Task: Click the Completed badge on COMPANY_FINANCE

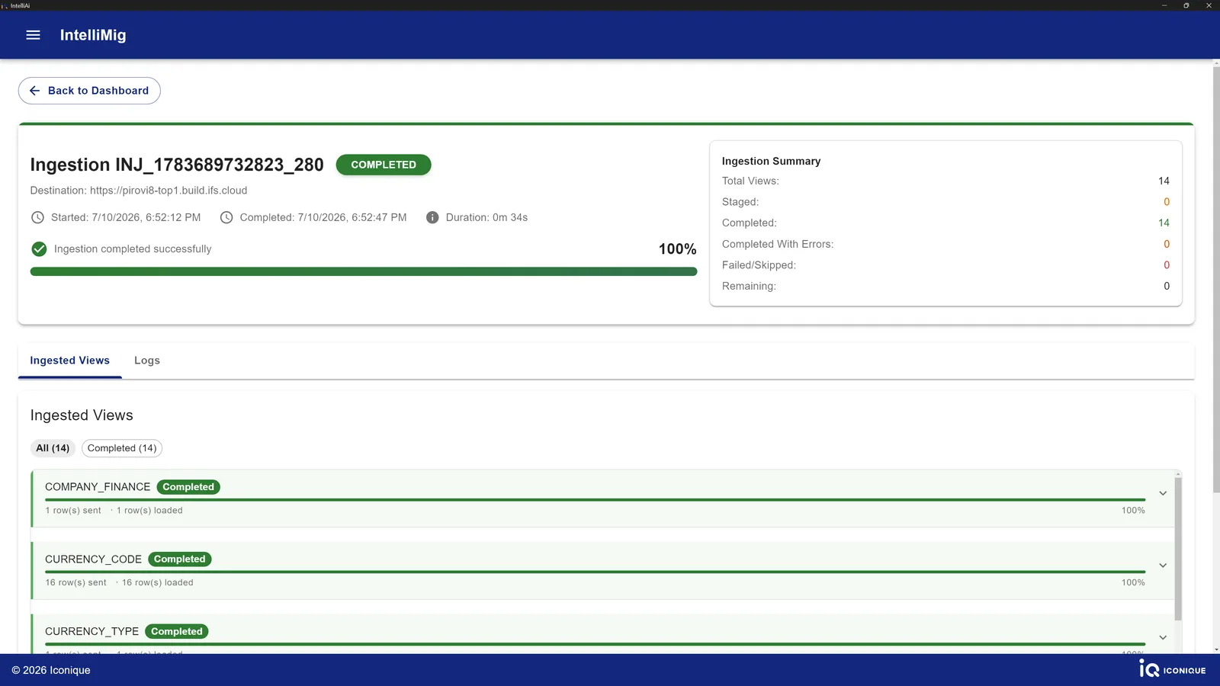Action: point(188,487)
